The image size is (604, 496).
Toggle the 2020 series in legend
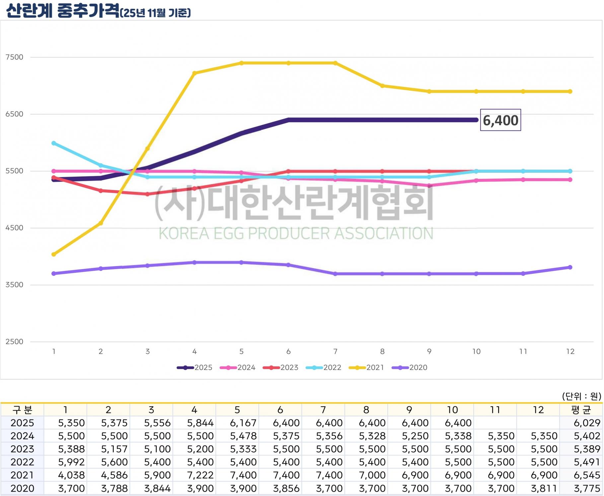(410, 367)
